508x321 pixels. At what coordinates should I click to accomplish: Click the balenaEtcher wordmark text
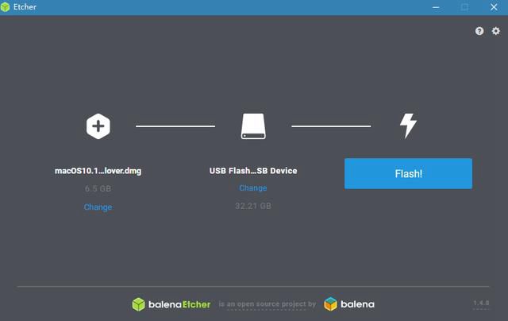click(x=179, y=304)
